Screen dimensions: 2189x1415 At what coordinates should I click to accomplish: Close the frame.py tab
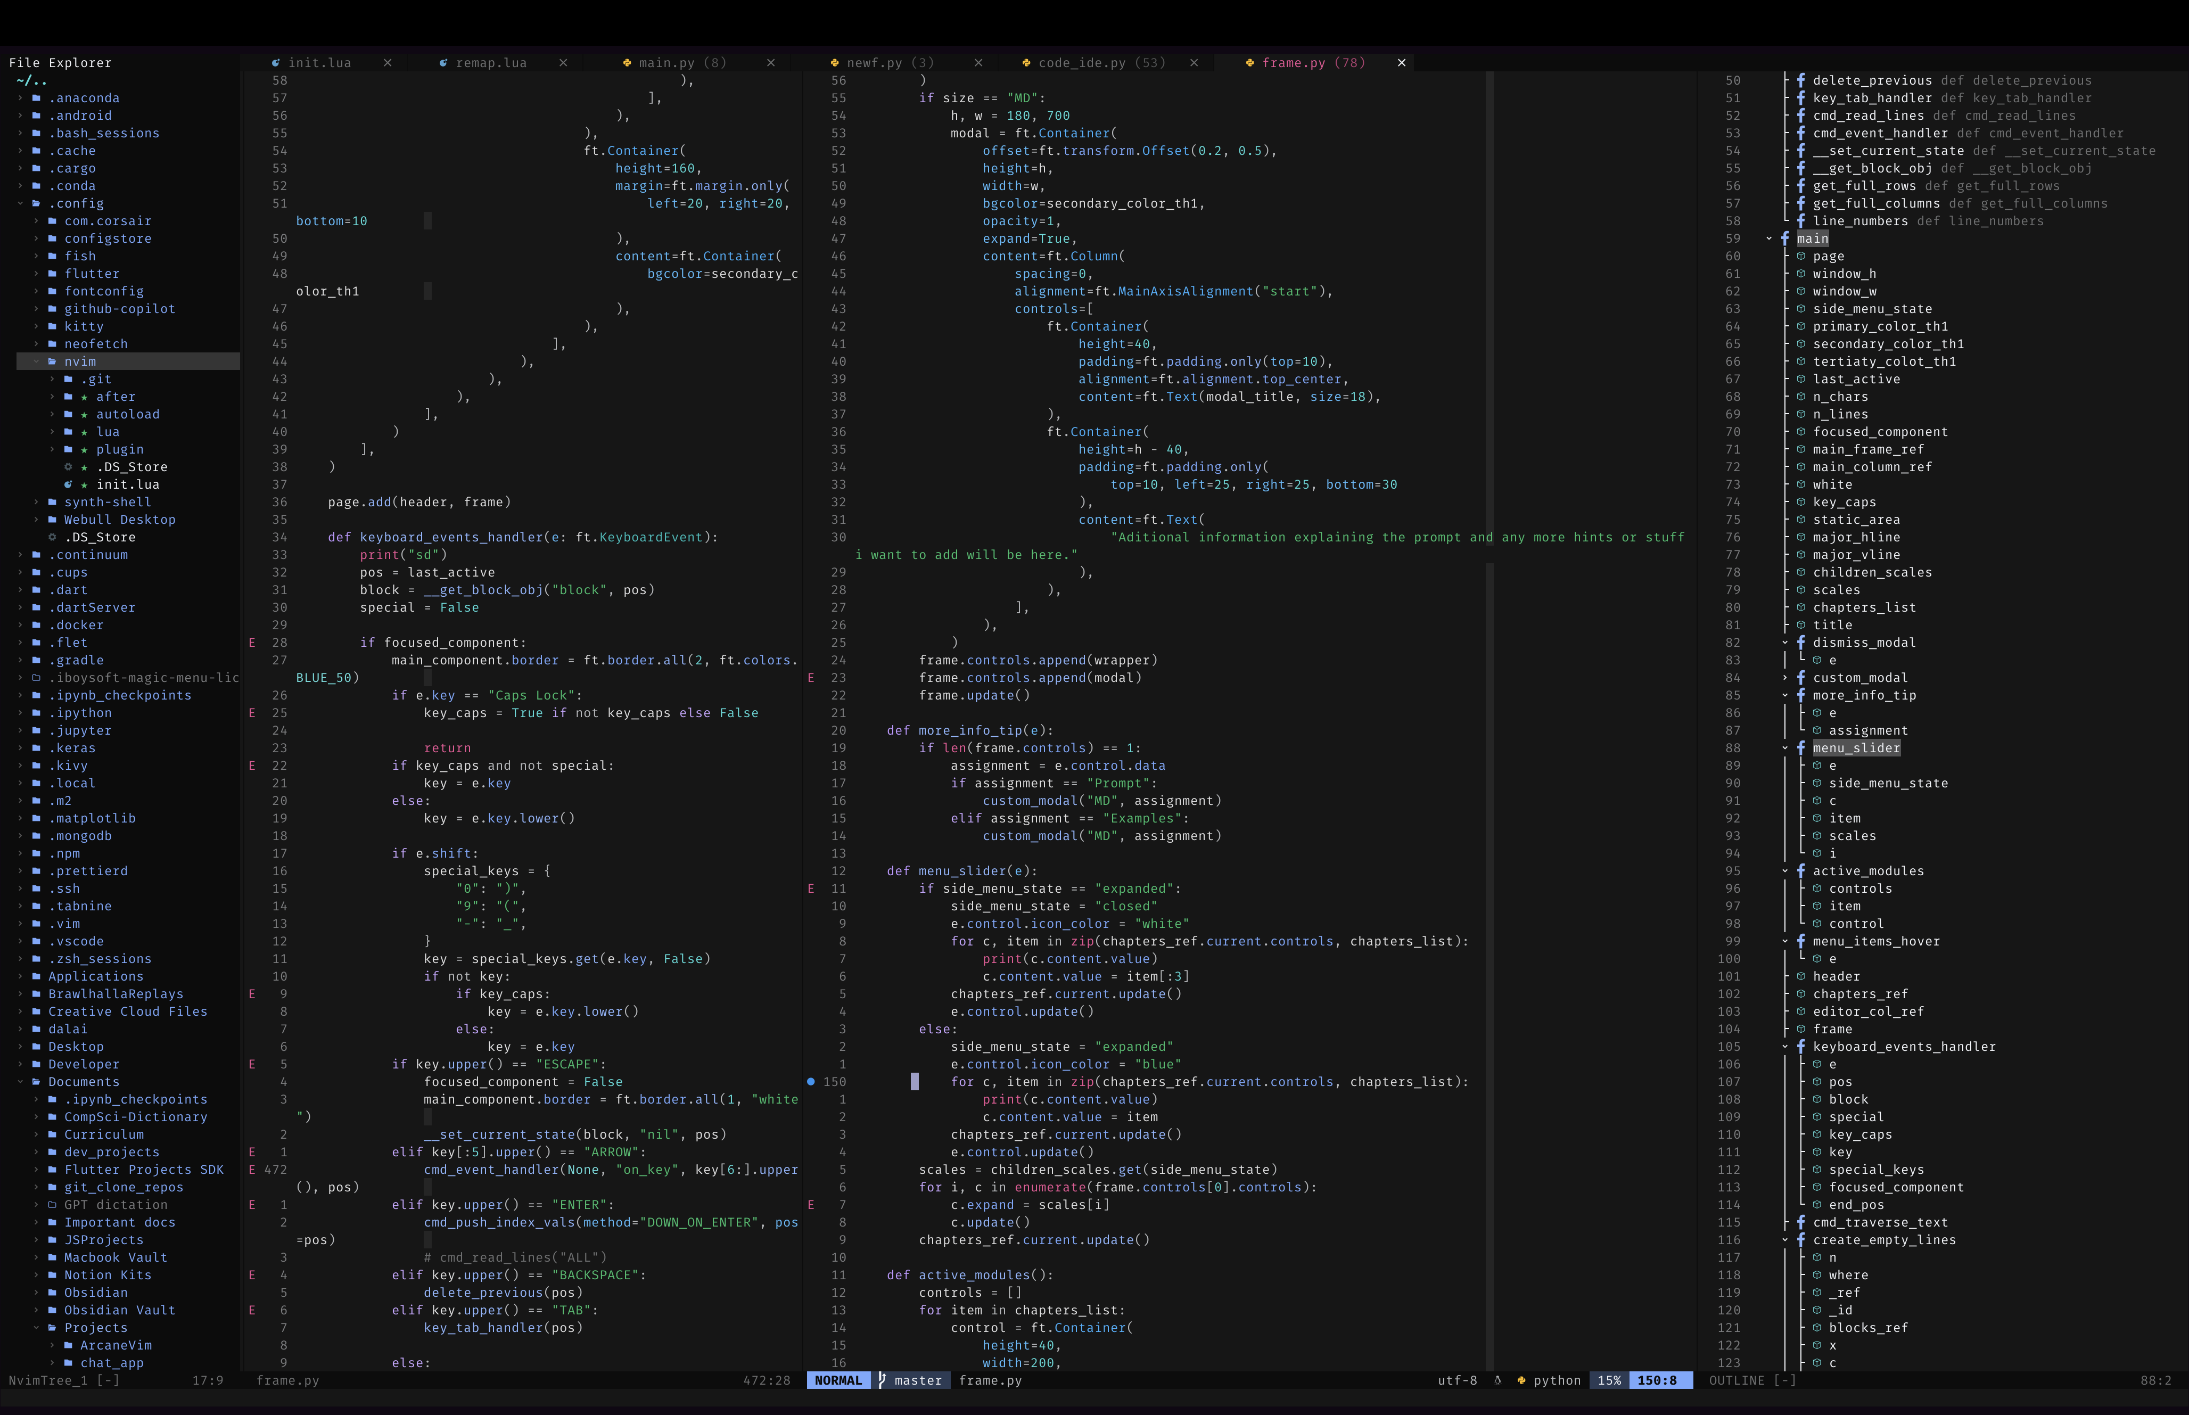click(1402, 62)
